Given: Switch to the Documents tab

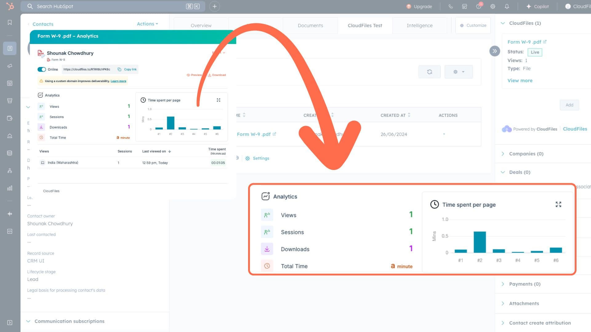Looking at the screenshot, I should (x=310, y=26).
